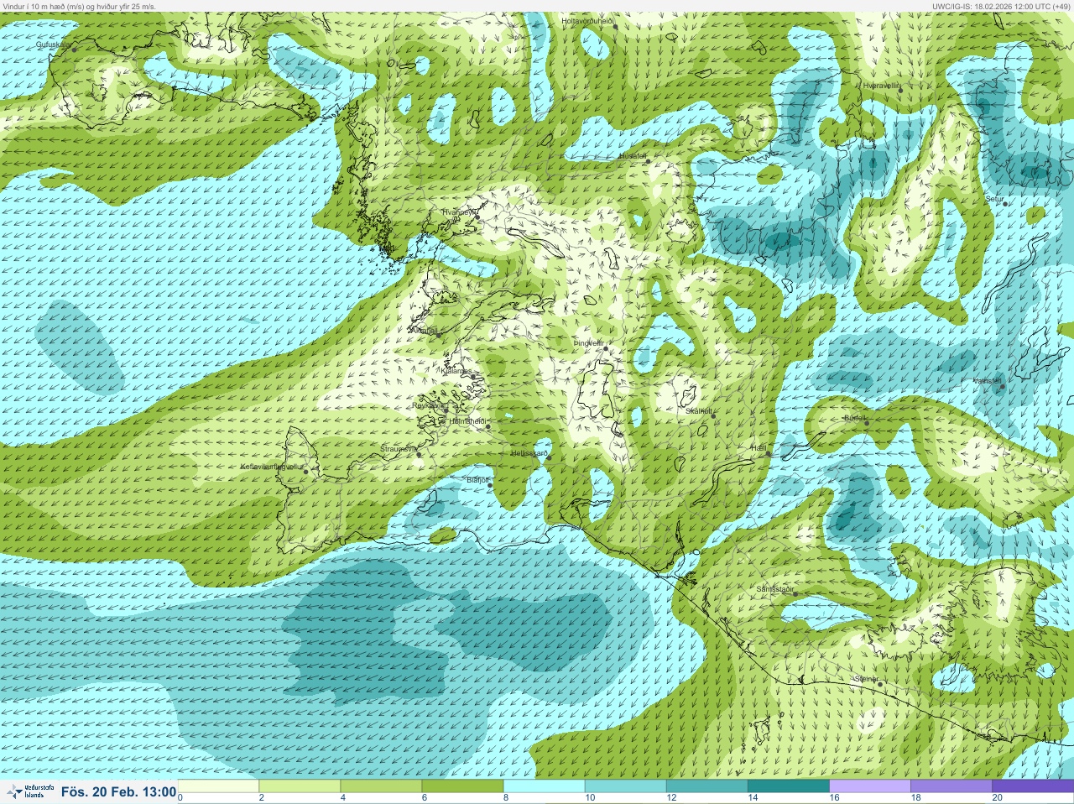Click the Húsafell station label
The width and height of the screenshot is (1074, 804).
click(x=633, y=156)
